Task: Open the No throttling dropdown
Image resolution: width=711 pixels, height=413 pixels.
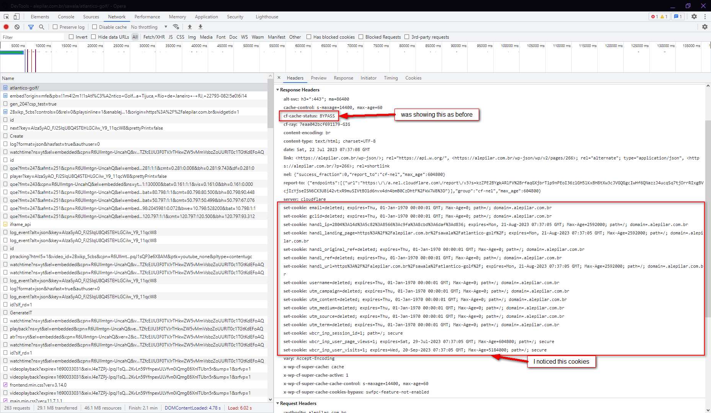Action: 149,27
